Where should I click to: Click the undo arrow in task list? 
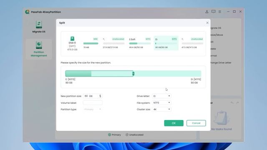tap(232, 102)
